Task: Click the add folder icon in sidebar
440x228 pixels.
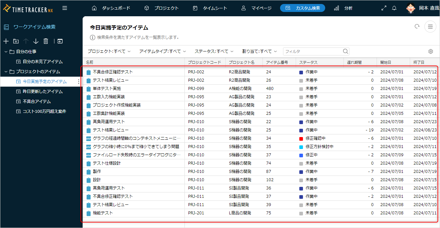Action: 16,41
